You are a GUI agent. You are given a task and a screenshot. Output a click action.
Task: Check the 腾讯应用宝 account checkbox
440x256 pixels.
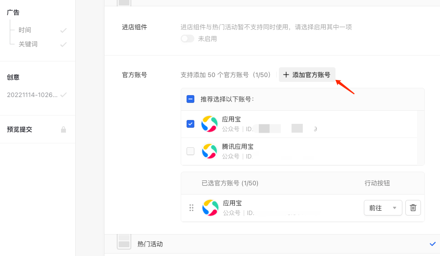[190, 151]
